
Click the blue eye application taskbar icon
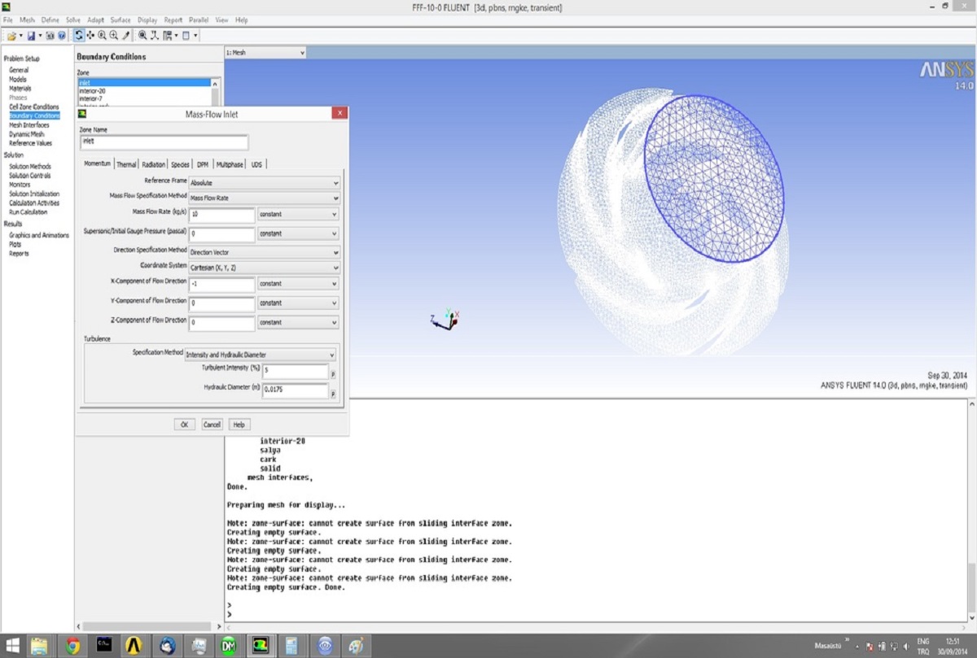324,646
